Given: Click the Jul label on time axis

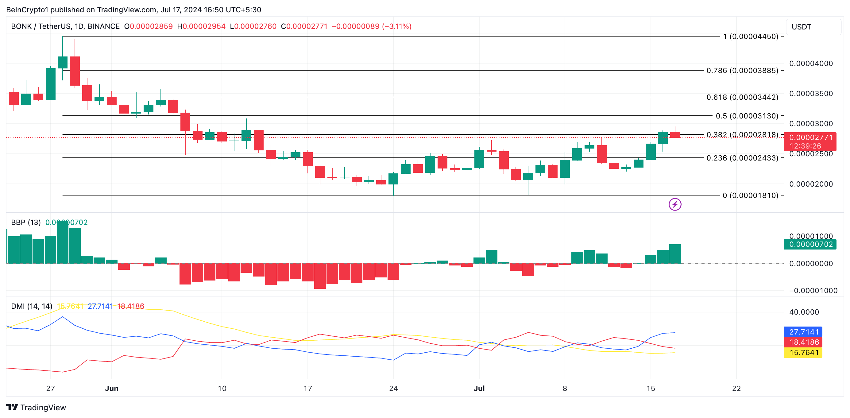Looking at the screenshot, I should [479, 388].
